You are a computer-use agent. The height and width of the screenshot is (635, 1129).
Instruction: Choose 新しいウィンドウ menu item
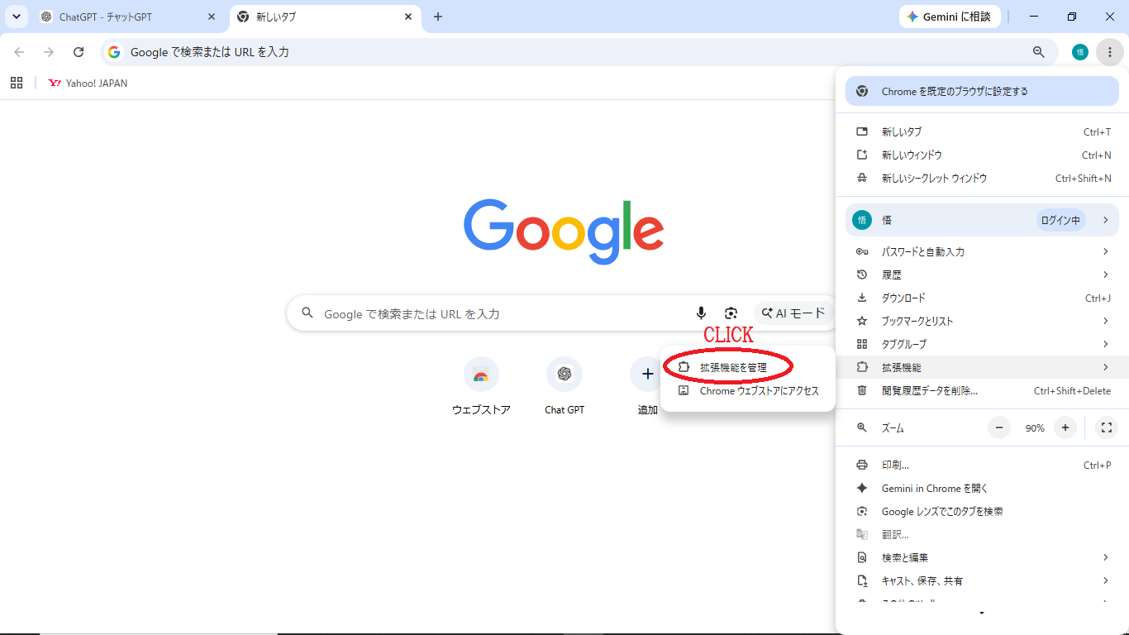[982, 155]
